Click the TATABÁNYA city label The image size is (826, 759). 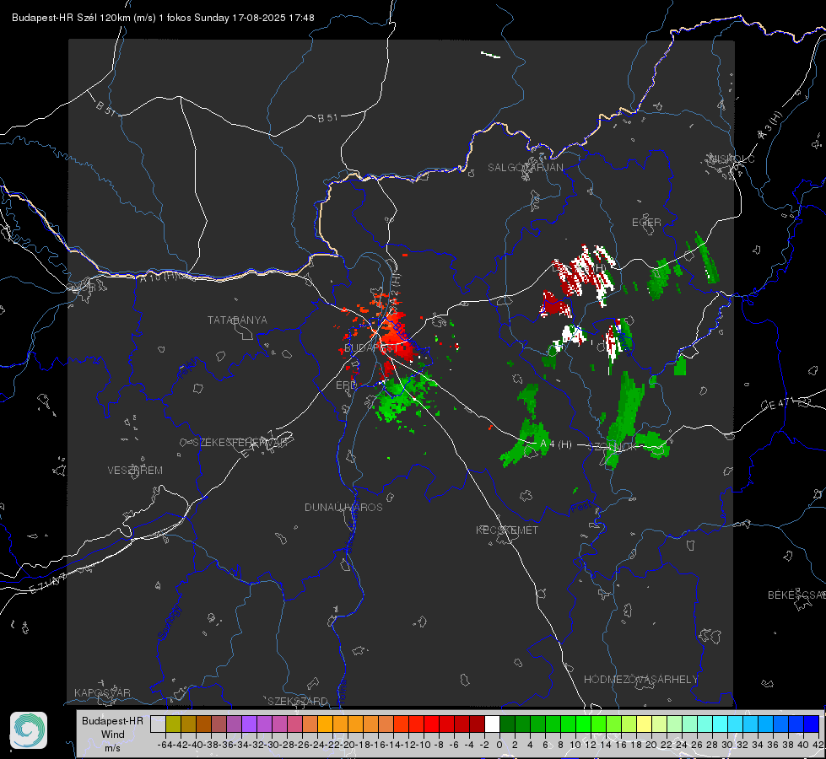237,320
